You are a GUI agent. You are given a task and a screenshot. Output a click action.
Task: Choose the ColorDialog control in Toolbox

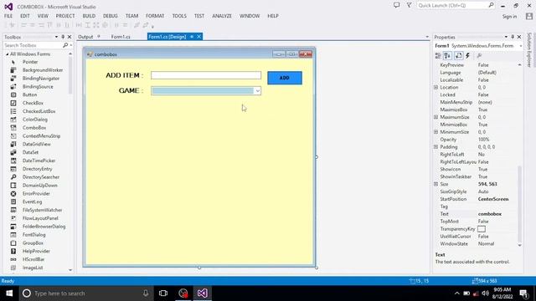35,120
